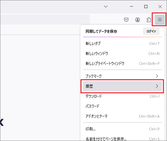This screenshot has height=141, width=167.
Task: Choose 印刷... from the menu
Action: [123, 129]
